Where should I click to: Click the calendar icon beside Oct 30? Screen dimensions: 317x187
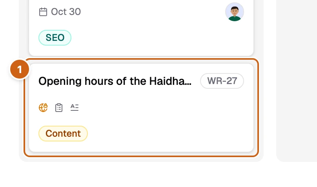pyautogui.click(x=43, y=12)
